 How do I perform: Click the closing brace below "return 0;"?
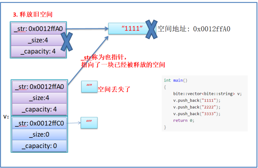165,127
